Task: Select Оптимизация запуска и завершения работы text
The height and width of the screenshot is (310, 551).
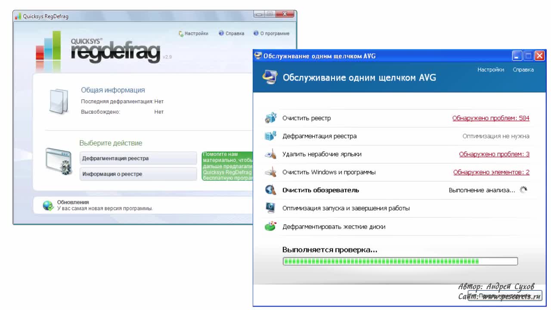Action: [346, 208]
